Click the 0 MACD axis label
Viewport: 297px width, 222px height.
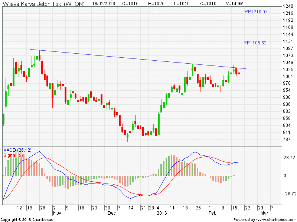285,176
